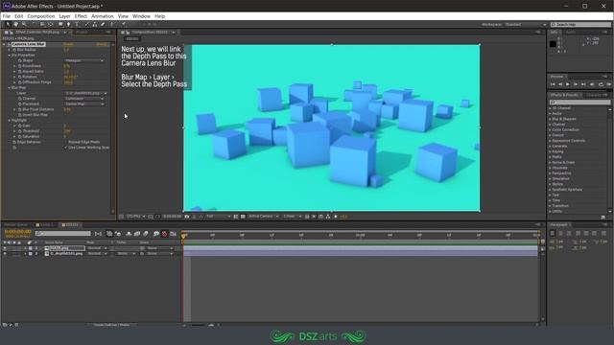Hide the depth pass layer in the timeline
614x345 pixels.
click(5, 253)
